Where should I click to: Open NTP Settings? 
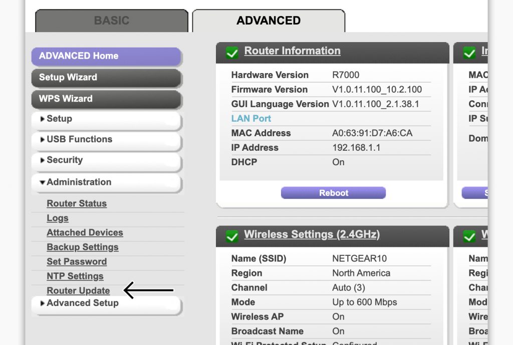pyautogui.click(x=75, y=276)
